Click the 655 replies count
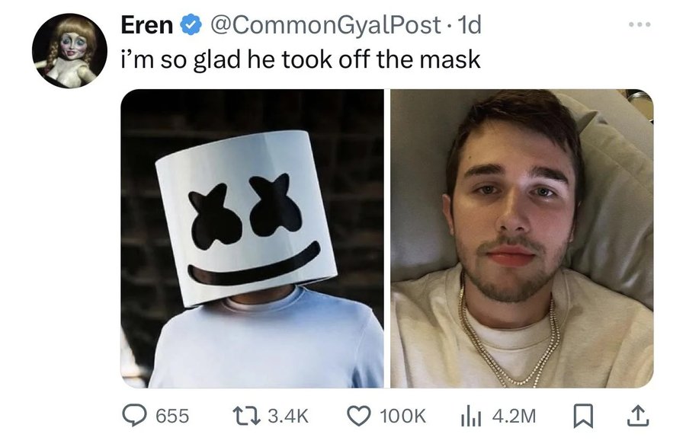Screen dimensions: 686x447 point(172,415)
